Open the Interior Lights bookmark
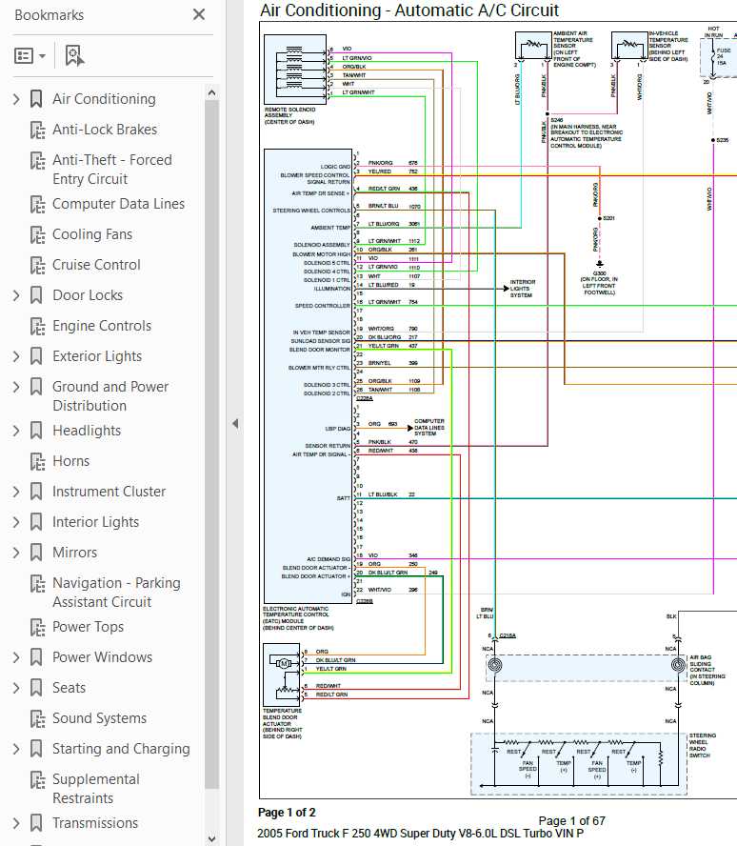This screenshot has height=846, width=737. pyautogui.click(x=95, y=522)
